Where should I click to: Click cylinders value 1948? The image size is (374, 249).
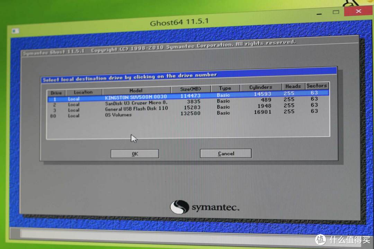tap(264, 106)
